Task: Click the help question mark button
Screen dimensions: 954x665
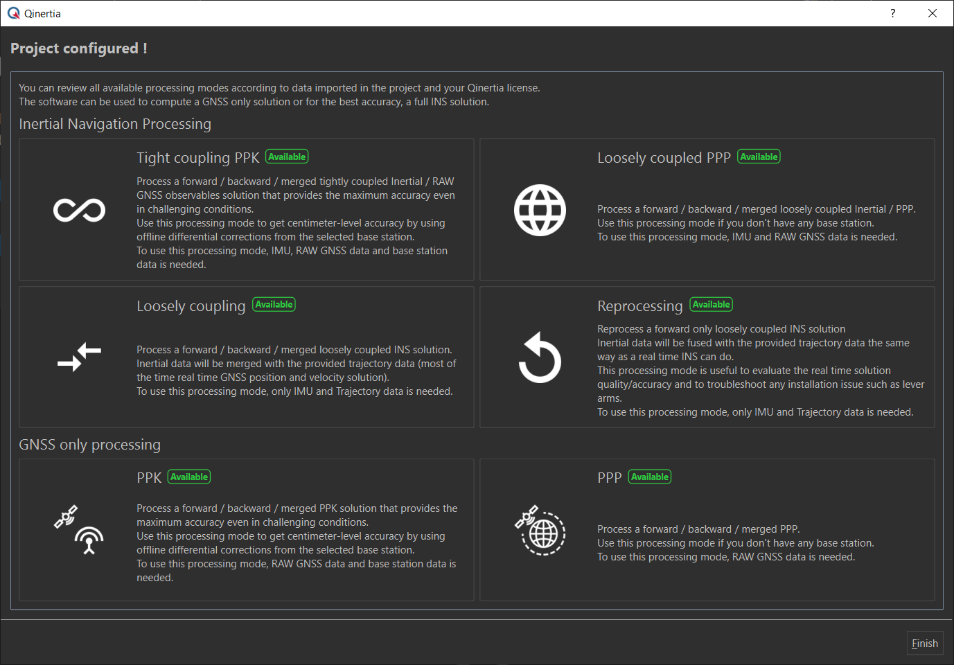Action: tap(892, 13)
